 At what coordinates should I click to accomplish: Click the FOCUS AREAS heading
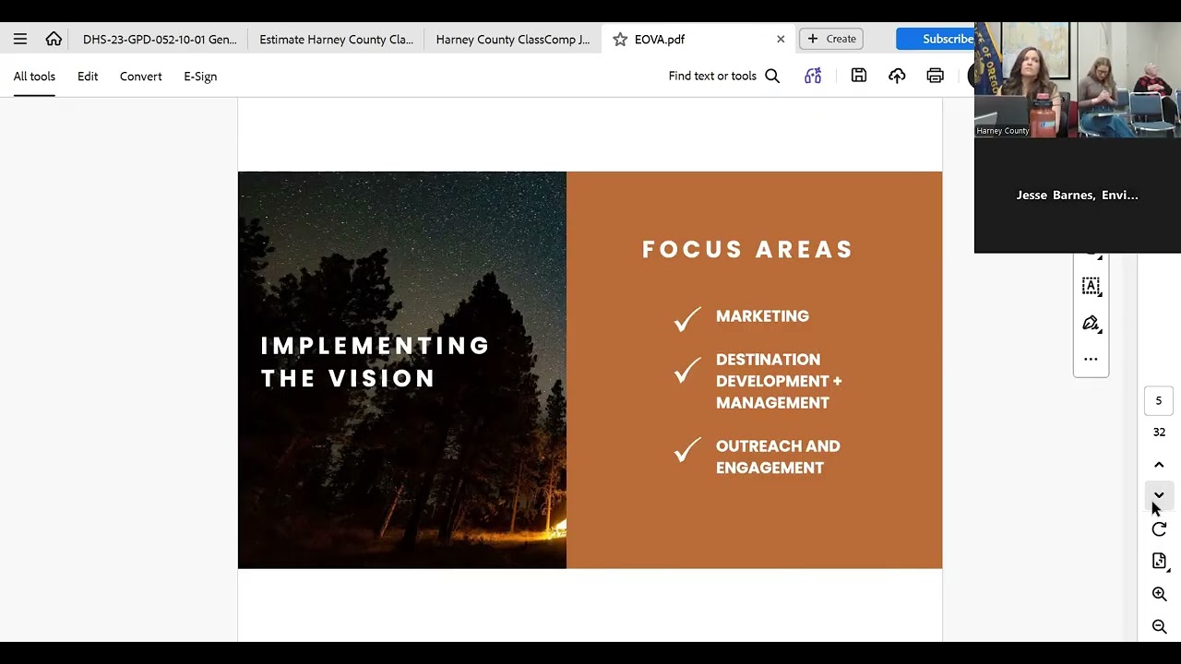coord(747,249)
